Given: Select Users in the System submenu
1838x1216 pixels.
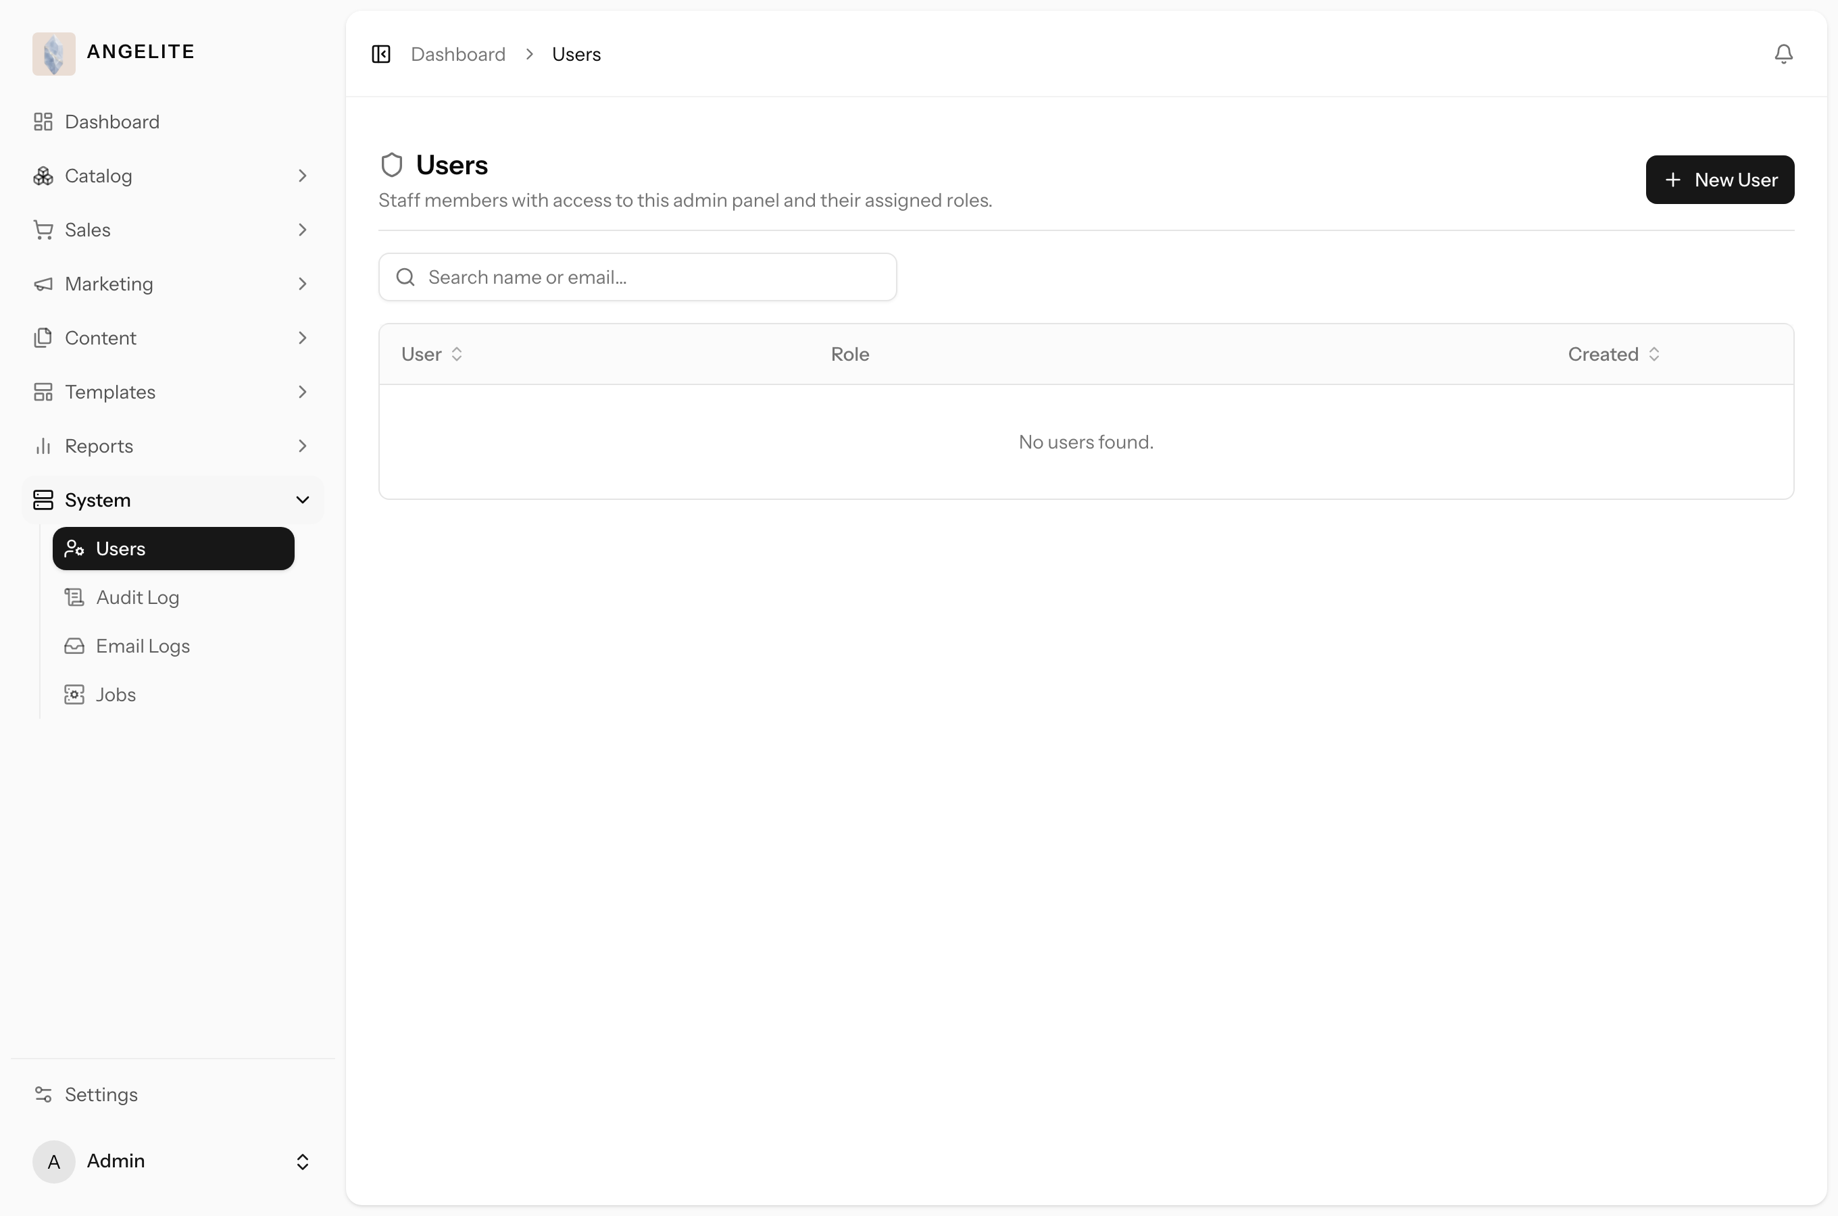Looking at the screenshot, I should point(174,549).
